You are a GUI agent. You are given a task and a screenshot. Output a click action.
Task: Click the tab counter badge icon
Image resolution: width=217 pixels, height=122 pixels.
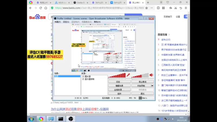click(161, 2)
